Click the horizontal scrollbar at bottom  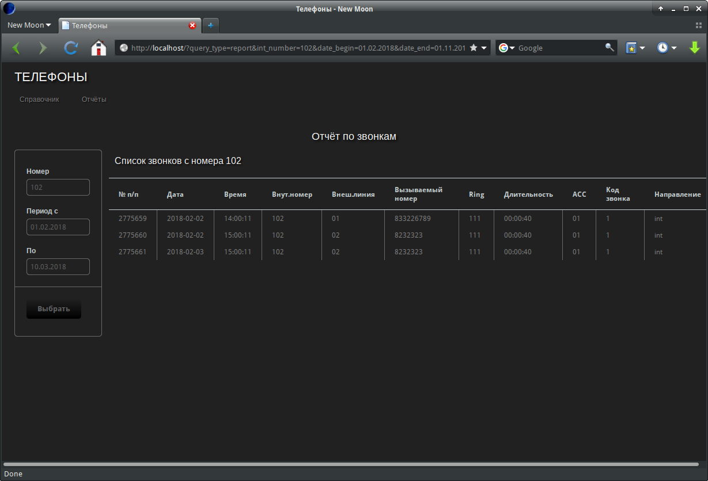(x=350, y=464)
